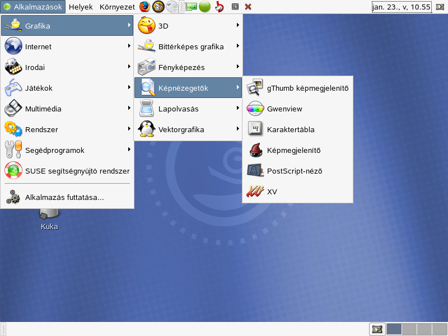Click the gamepad icon for Játékok
448x336 pixels.
coord(13,88)
